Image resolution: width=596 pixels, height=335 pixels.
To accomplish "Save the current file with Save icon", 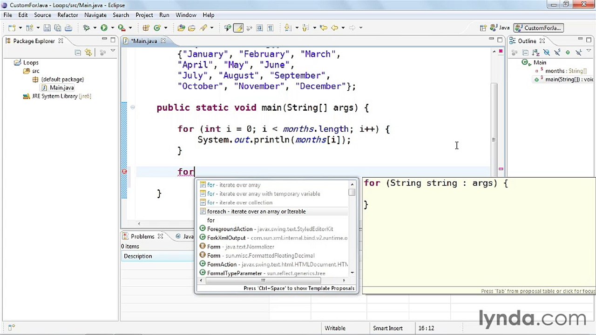I will (x=47, y=28).
